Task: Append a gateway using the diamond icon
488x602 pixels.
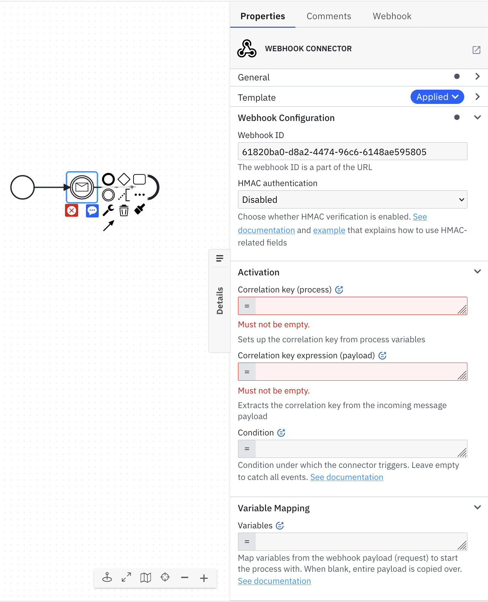Action: click(124, 179)
